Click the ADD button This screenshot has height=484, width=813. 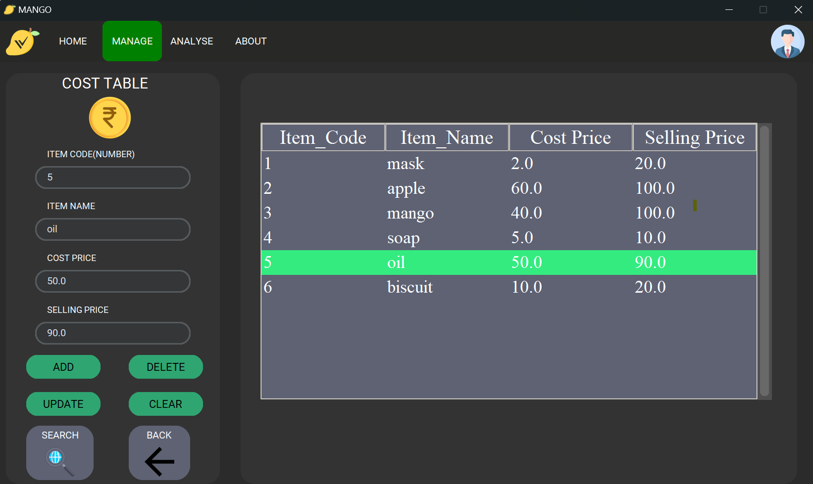pos(63,367)
